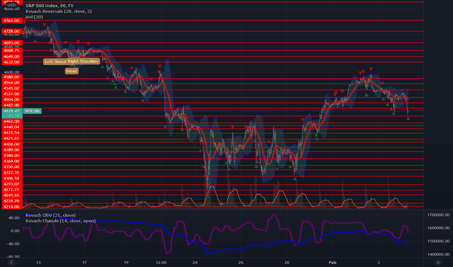
Task: Click the -40.00 Chande scale value
Action: pyautogui.click(x=13, y=244)
